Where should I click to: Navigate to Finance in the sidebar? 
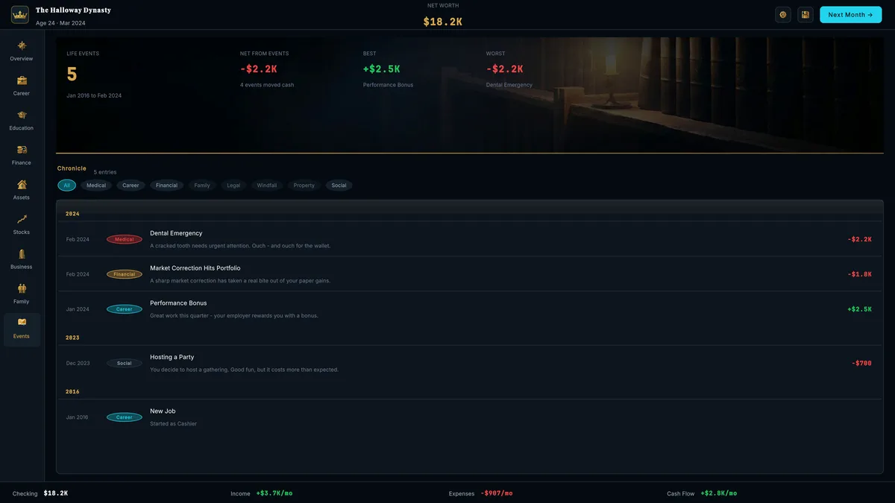click(22, 155)
